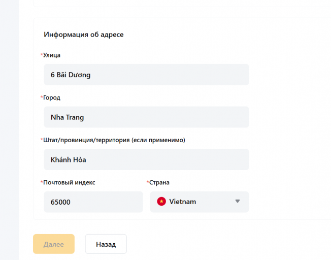Image resolution: width=331 pixels, height=260 pixels.
Task: Select the Khánh Hòa province input
Action: (x=146, y=159)
